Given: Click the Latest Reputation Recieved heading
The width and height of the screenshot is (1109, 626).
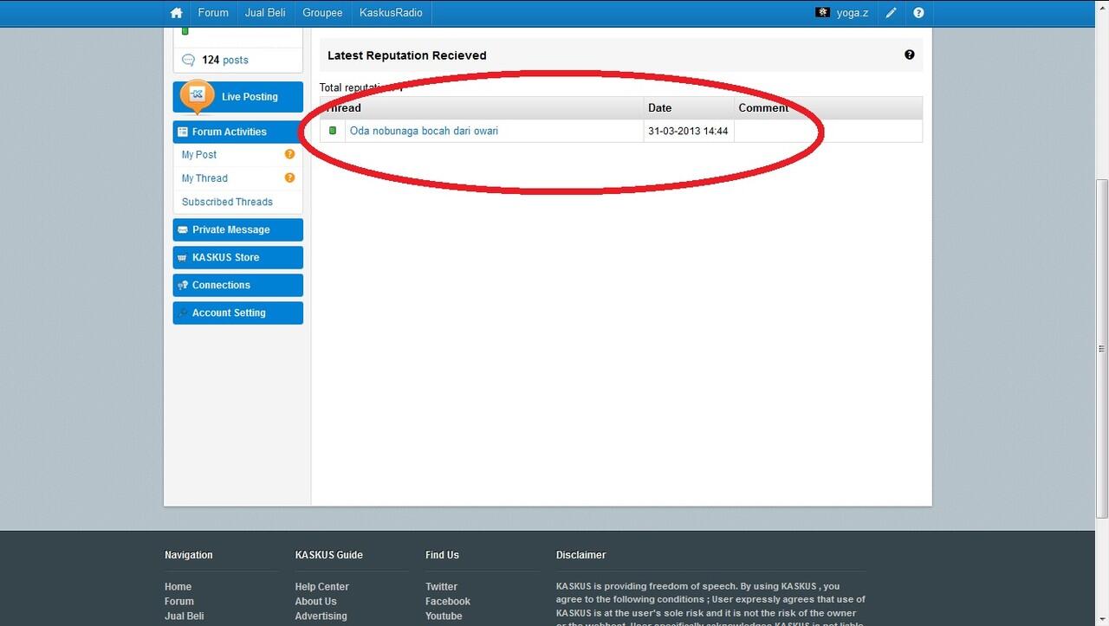Looking at the screenshot, I should tap(407, 55).
